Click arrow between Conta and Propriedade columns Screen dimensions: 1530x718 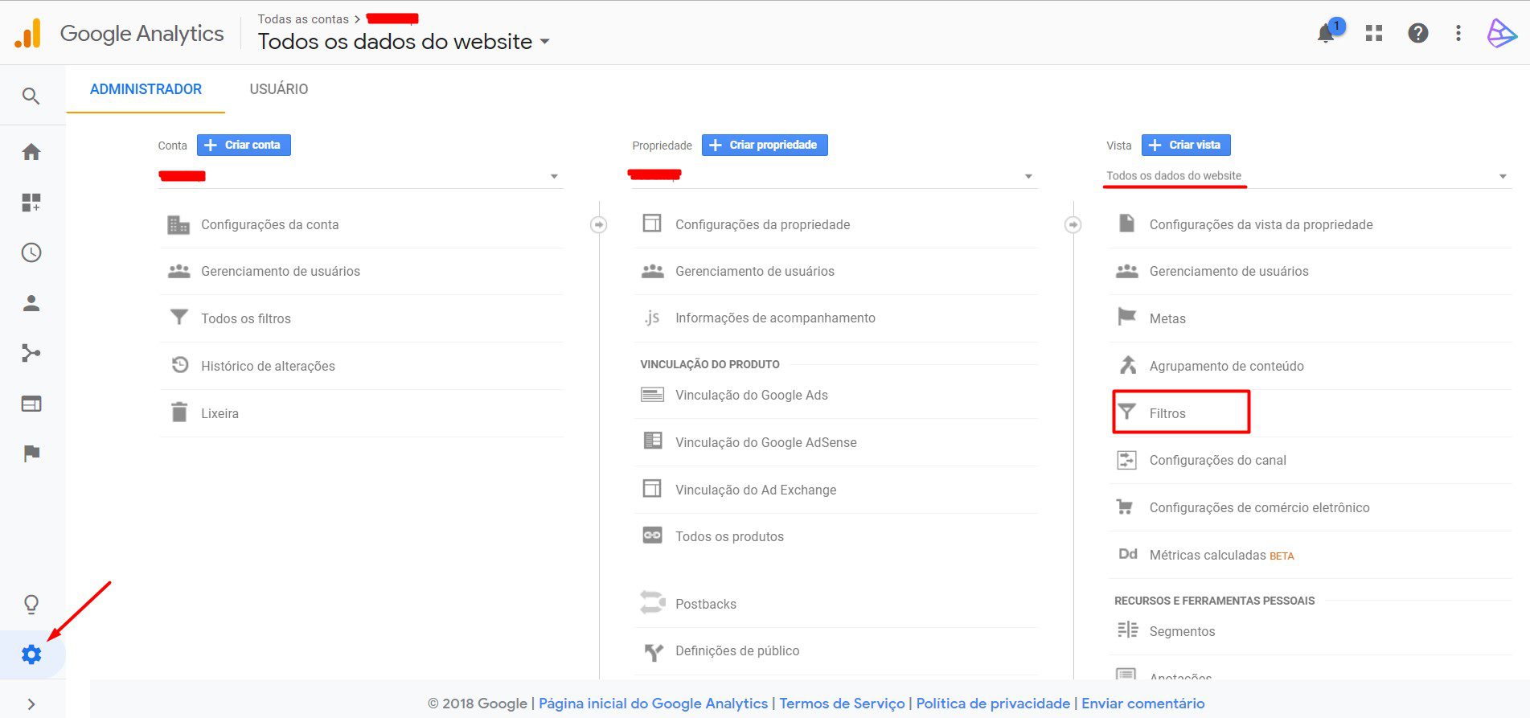[x=599, y=225]
